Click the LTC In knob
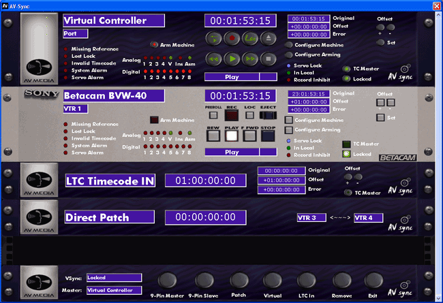The width and height of the screenshot is (443, 303). point(307,280)
